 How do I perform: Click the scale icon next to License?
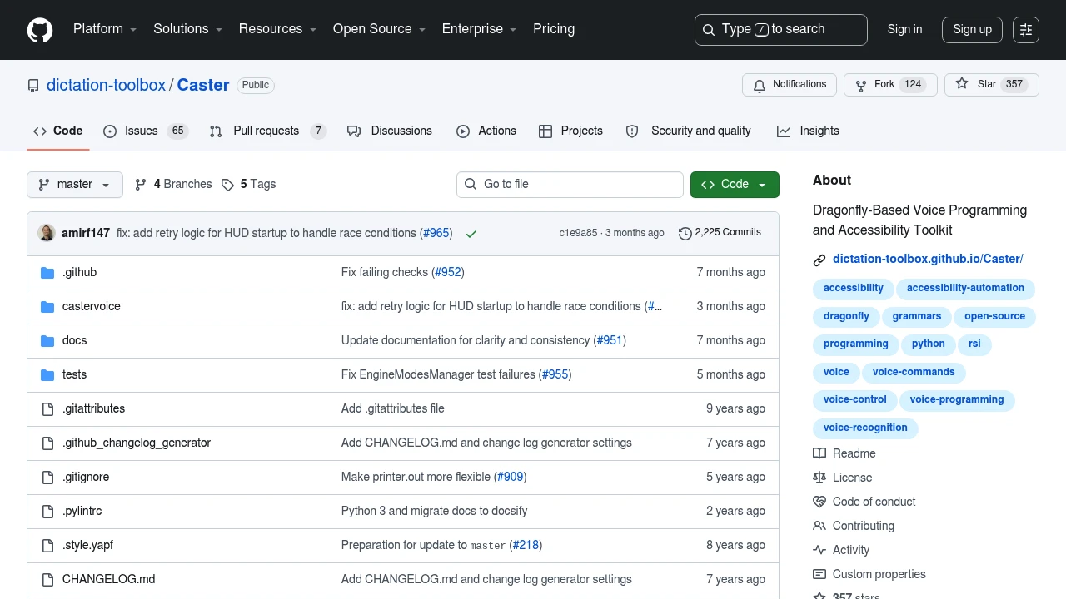tap(819, 478)
